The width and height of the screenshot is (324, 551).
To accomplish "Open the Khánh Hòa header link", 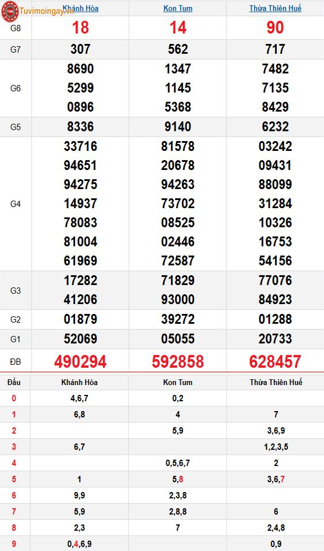I will click(x=80, y=8).
